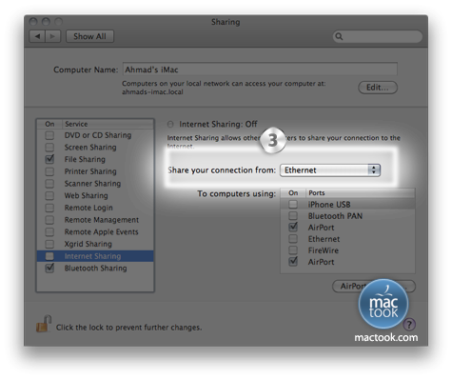452x379 pixels.
Task: Uncheck the File Sharing checkbox
Action: click(x=49, y=159)
